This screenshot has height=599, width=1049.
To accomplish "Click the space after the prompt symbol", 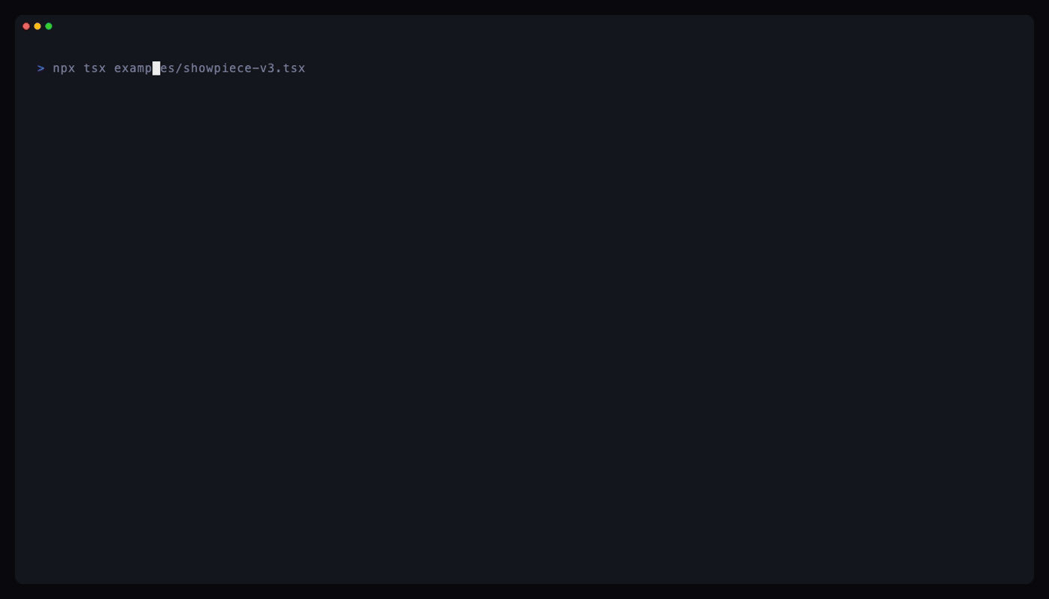I will click(49, 68).
